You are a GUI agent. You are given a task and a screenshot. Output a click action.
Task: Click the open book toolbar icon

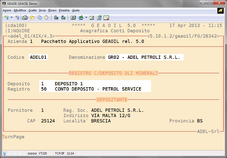(x=73, y=17)
